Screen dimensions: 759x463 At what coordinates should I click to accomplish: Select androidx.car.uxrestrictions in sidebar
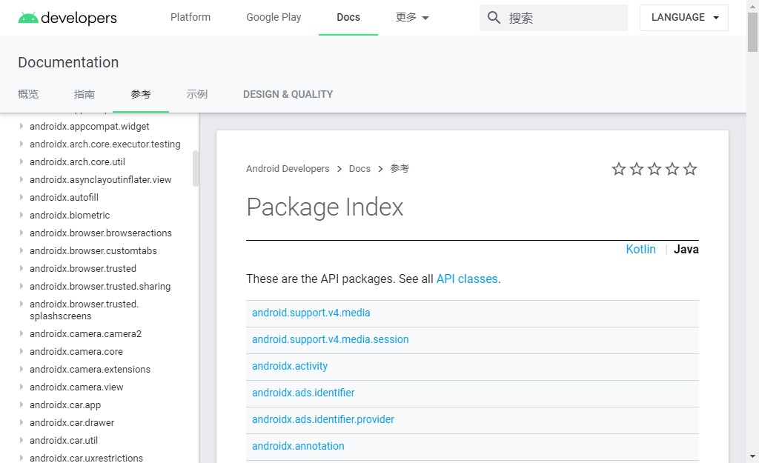coord(86,458)
